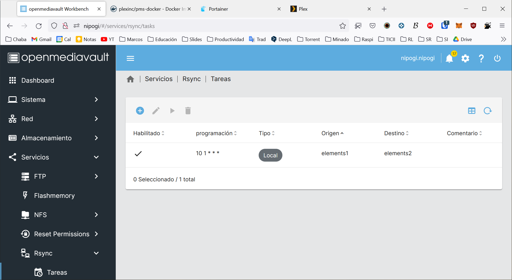Viewport: 512px width, 280px height.
Task: Expand the Sistema sidebar section
Action: (x=96, y=99)
